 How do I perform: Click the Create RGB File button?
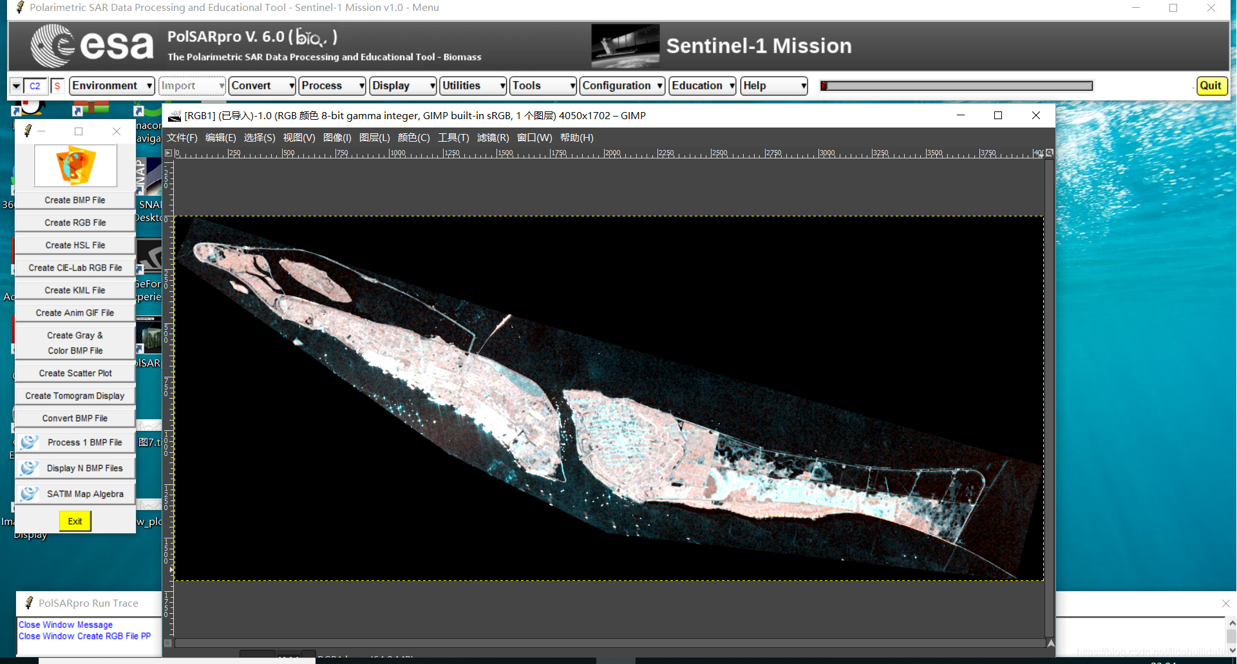(x=75, y=223)
